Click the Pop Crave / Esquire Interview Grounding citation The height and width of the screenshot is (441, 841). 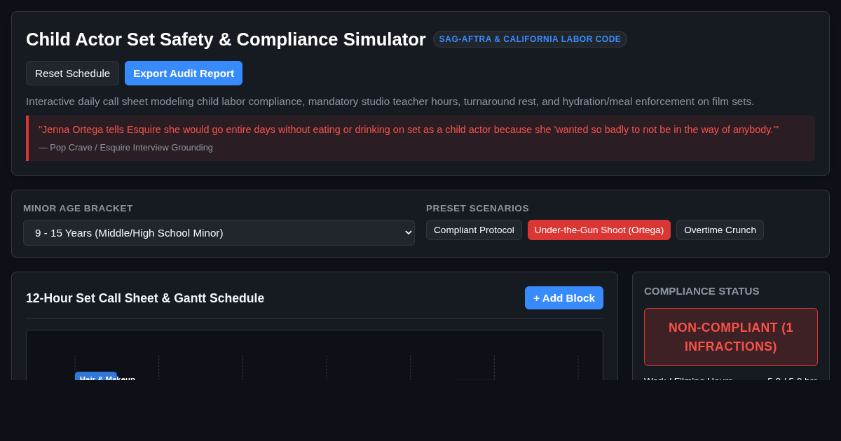click(x=125, y=148)
